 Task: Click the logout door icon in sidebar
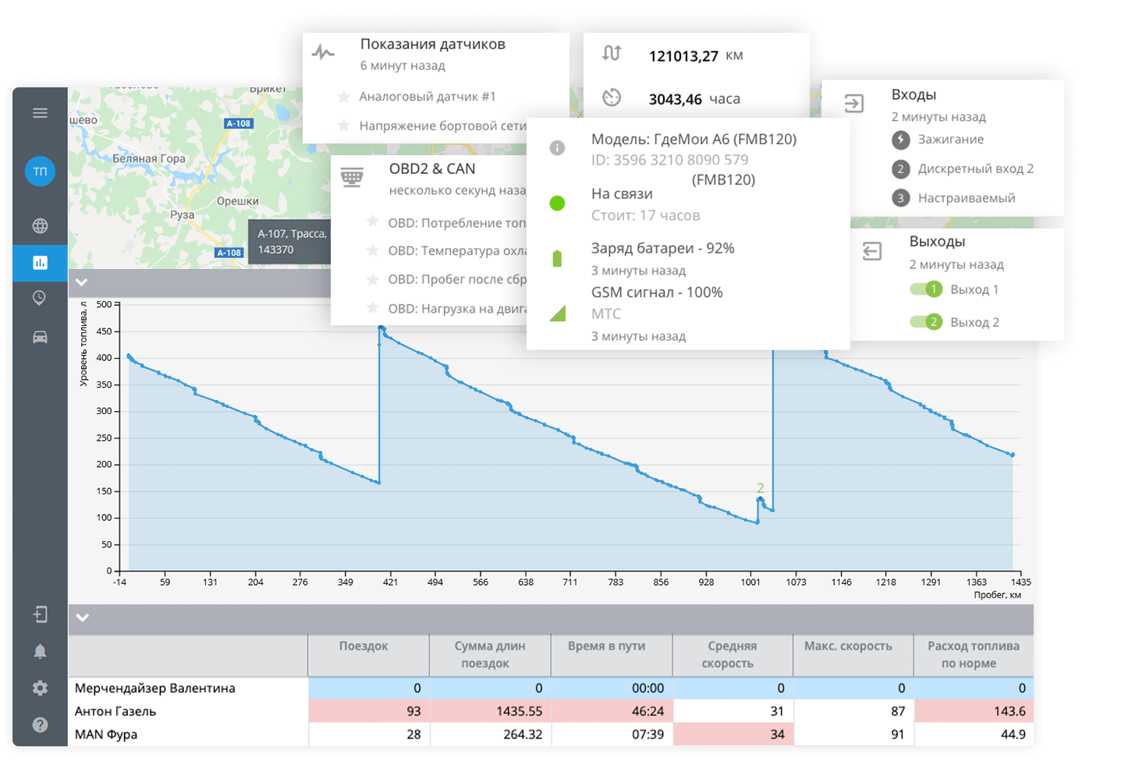(x=40, y=614)
